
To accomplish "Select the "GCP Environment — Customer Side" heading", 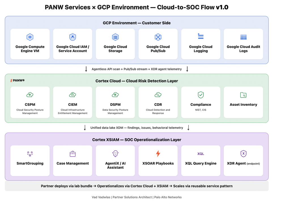I will tap(137, 23).
